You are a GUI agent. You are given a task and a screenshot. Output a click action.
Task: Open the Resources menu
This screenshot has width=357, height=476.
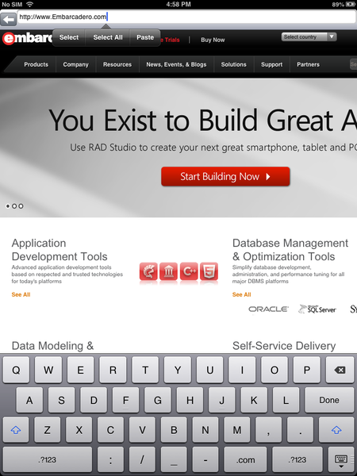117,64
